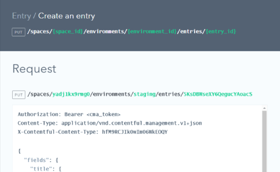This screenshot has height=172, width=280.
Task: Click the PUT badge in the dark header
Action: (18, 32)
